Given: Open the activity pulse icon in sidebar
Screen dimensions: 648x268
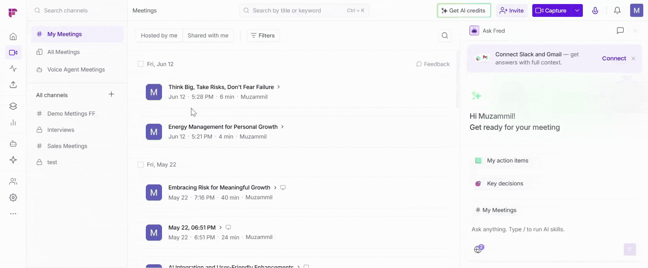Looking at the screenshot, I should [13, 69].
